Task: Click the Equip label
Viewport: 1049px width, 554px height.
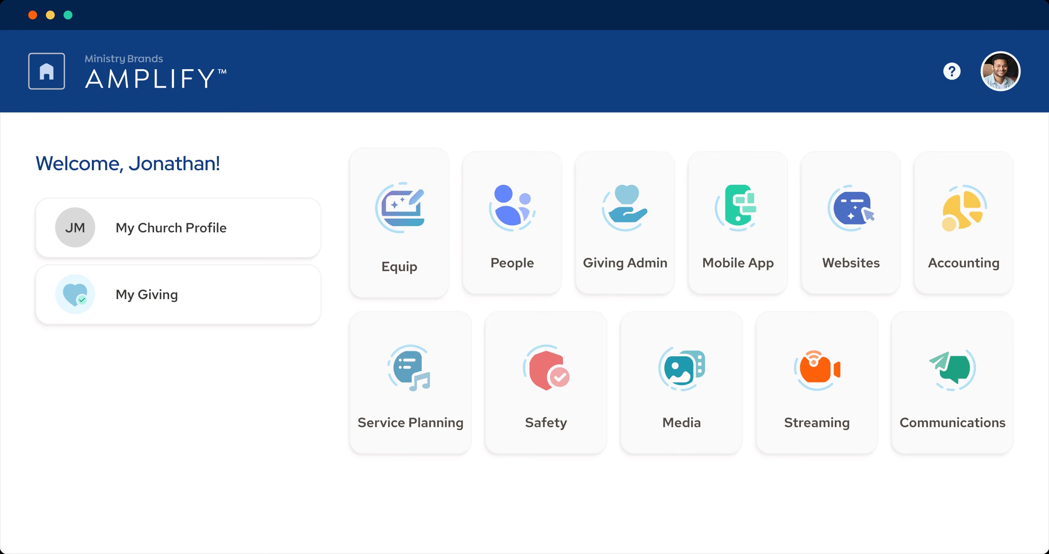Action: (399, 267)
